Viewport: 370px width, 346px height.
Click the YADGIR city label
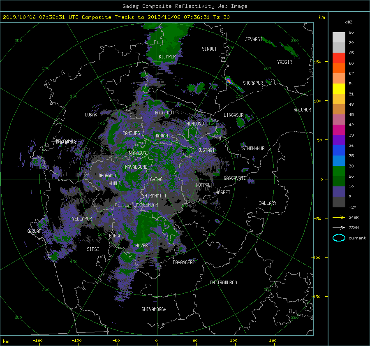[x=284, y=62]
